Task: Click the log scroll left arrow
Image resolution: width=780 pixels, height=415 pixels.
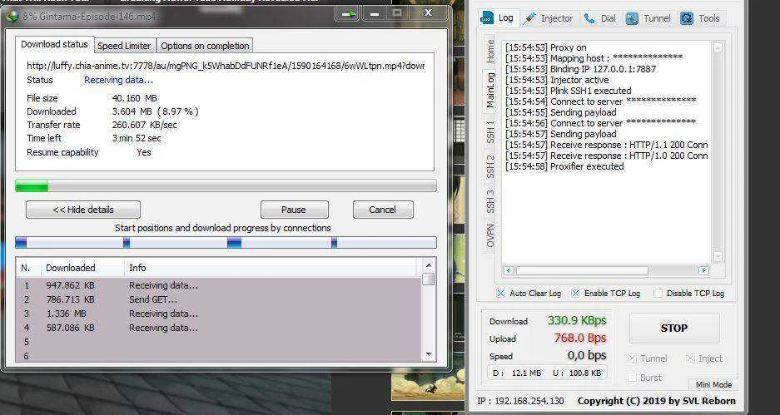Action: coord(508,271)
